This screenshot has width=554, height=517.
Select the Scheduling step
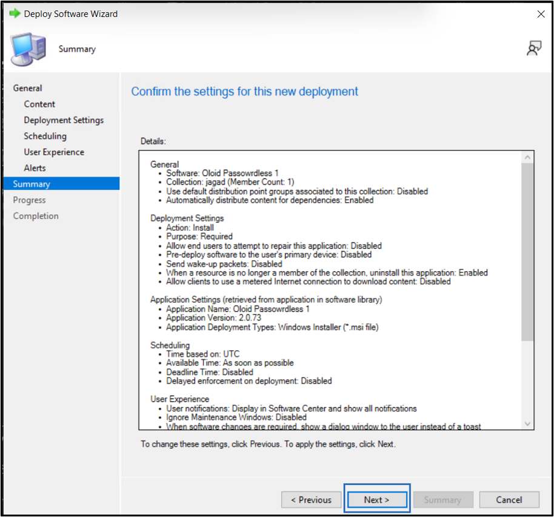45,136
